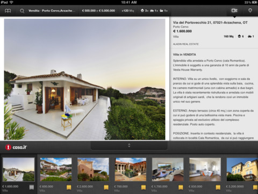Viewport: 258px width, 194px height.
Task: Select the pool villa € 700.000 thumbnail
Action: point(131,169)
